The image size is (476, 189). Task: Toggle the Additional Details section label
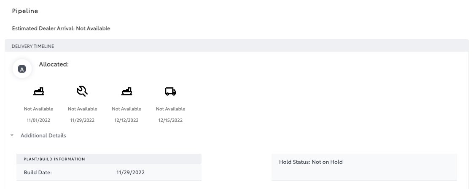[43, 136]
